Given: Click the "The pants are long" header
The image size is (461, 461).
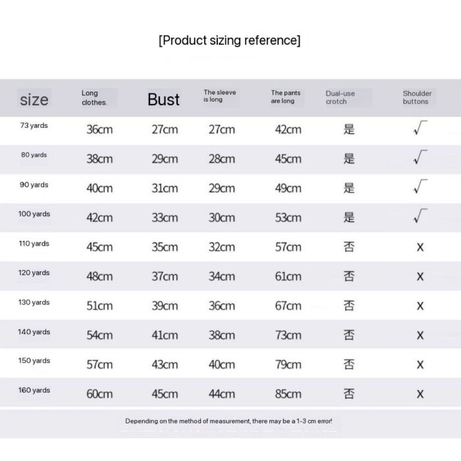Looking at the screenshot, I should tap(286, 97).
